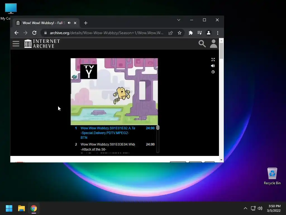
Task: Share this page using the share icon
Action: 171,33
